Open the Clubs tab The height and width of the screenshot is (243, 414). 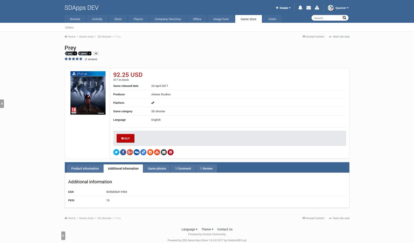tap(272, 19)
